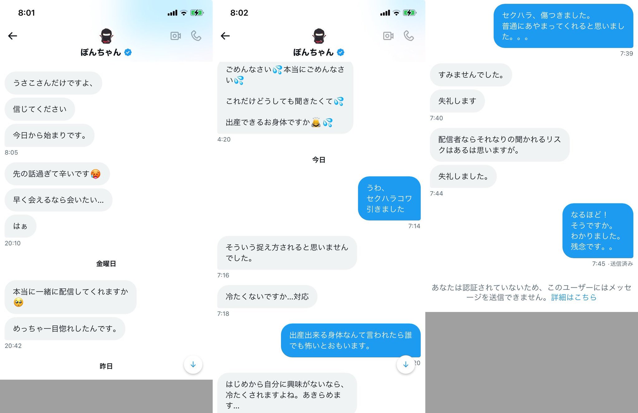Tap the verified badge in 8:02 chat header
This screenshot has width=638, height=413.
[x=340, y=52]
